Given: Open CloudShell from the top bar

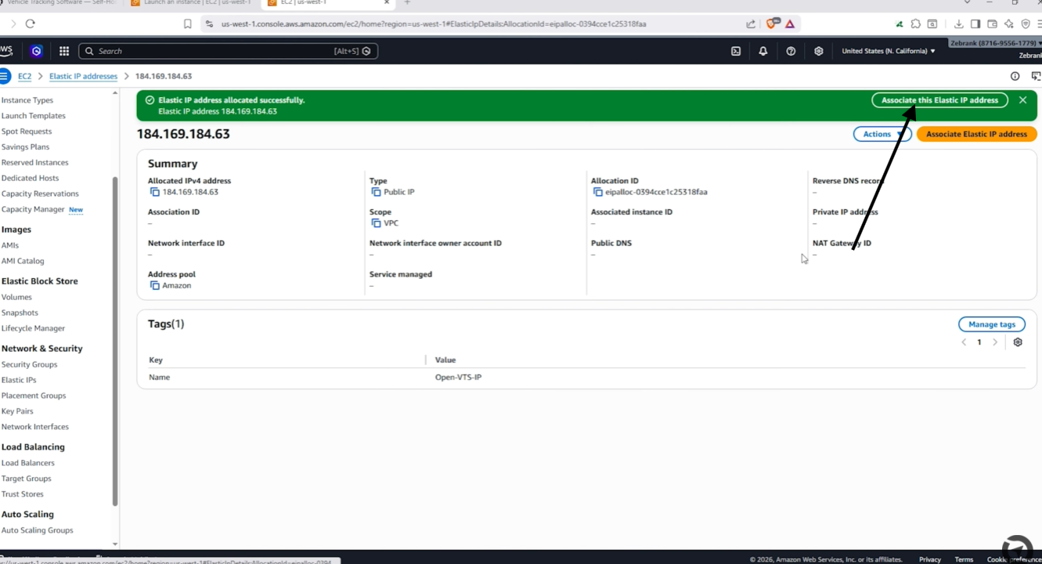Looking at the screenshot, I should click(x=736, y=51).
